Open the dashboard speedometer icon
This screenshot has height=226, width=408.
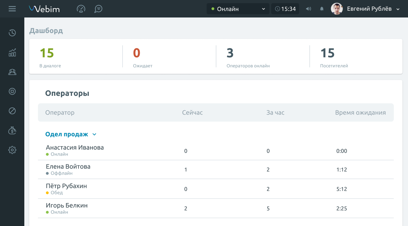coord(81,9)
